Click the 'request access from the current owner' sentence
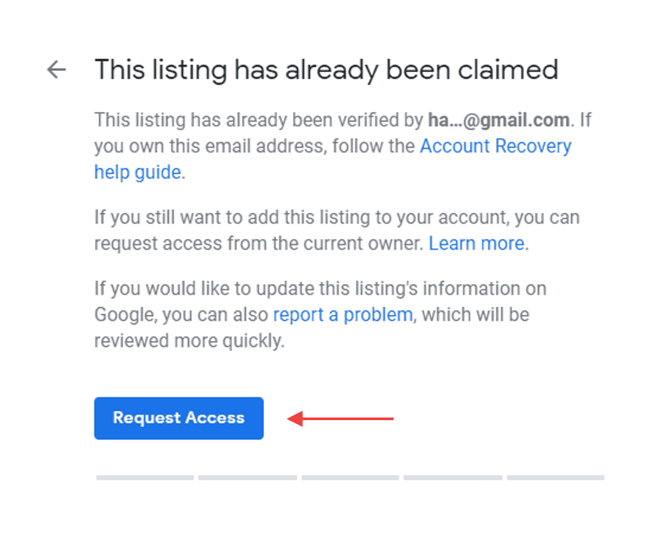This screenshot has width=657, height=533. pos(259,244)
